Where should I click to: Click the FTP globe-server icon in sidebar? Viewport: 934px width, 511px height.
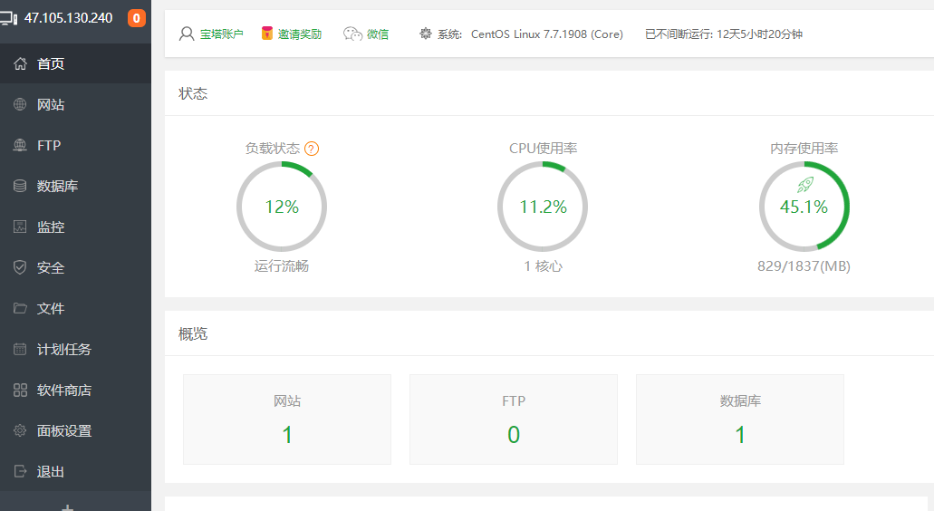pos(20,145)
